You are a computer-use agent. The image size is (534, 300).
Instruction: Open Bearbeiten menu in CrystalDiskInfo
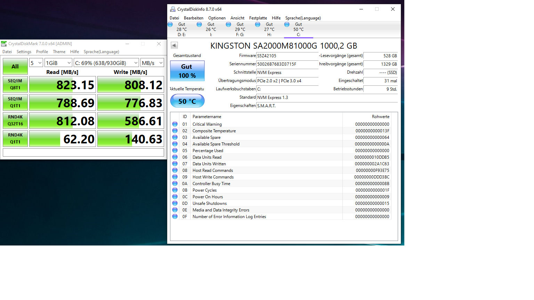point(194,18)
